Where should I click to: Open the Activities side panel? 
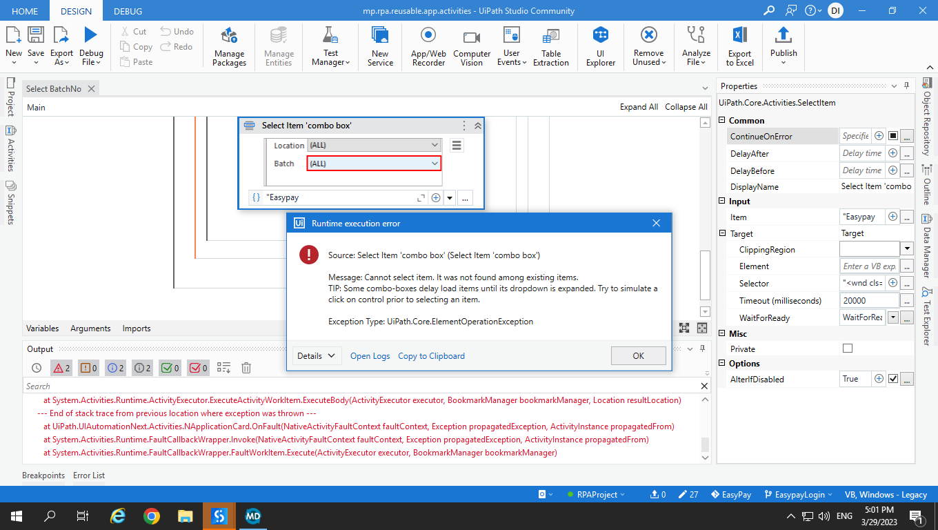[x=10, y=148]
